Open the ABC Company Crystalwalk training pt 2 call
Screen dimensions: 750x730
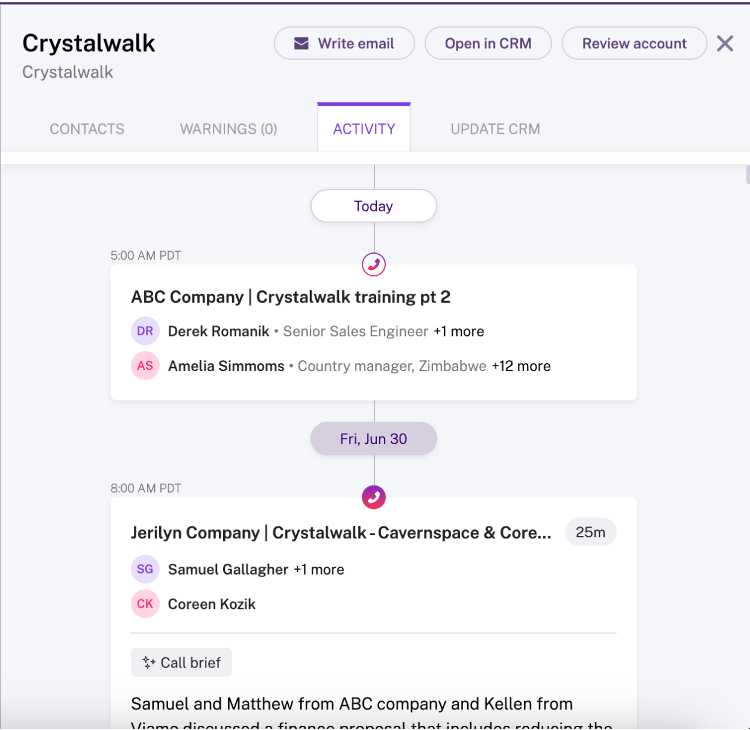[x=291, y=297]
